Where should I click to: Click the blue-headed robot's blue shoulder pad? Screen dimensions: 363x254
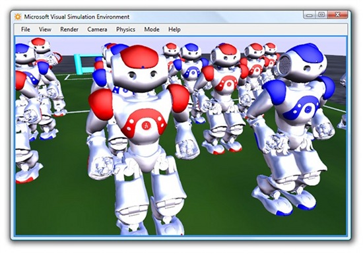click(275, 92)
